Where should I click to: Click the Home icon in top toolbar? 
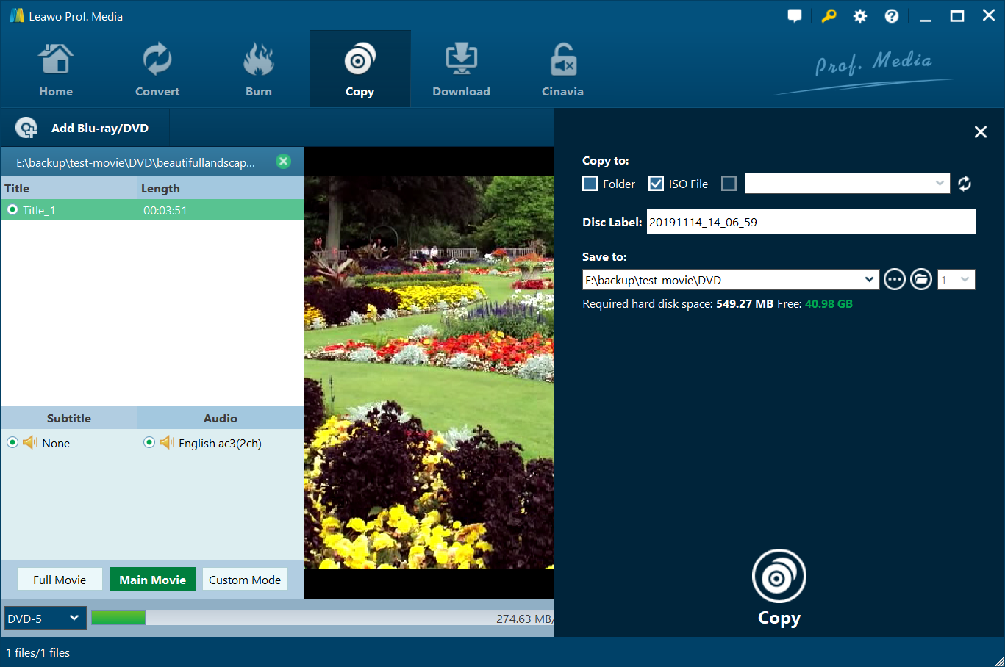(x=56, y=62)
